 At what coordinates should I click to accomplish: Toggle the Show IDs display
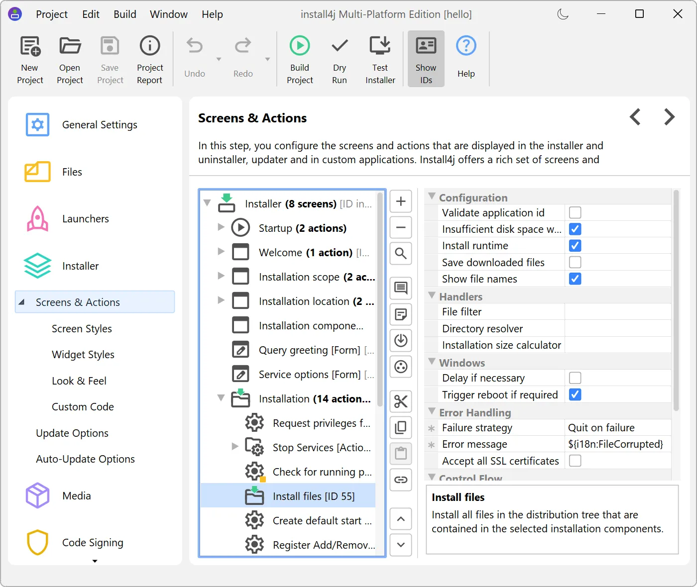pos(426,58)
